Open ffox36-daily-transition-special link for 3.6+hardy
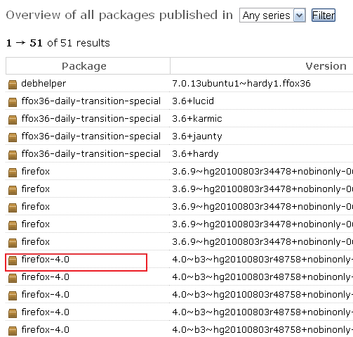This screenshot has height=337, width=353. pyautogui.click(x=91, y=154)
